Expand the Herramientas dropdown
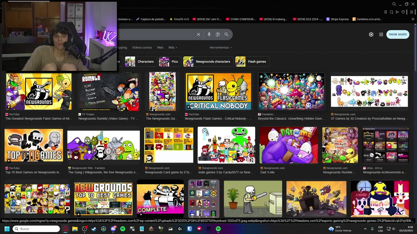 221,47
